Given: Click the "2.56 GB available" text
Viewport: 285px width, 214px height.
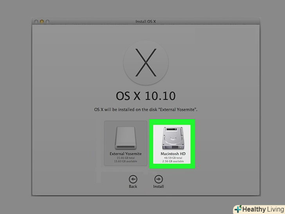Looking at the screenshot, I should pos(173,161).
